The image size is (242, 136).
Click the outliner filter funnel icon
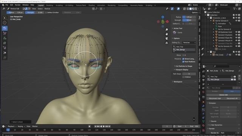[234, 9]
